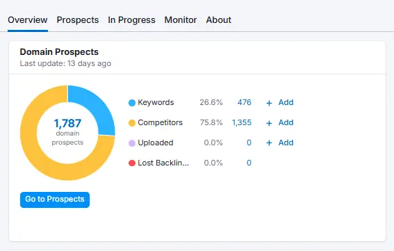Click plus icon next to Keywords Add
The height and width of the screenshot is (251, 394).
coord(269,103)
